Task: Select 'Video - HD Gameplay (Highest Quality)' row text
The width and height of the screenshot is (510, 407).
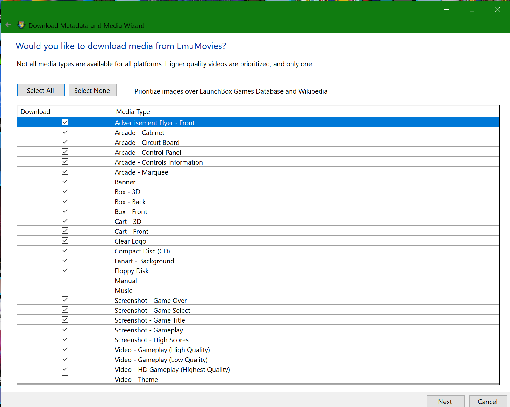Action: click(172, 370)
